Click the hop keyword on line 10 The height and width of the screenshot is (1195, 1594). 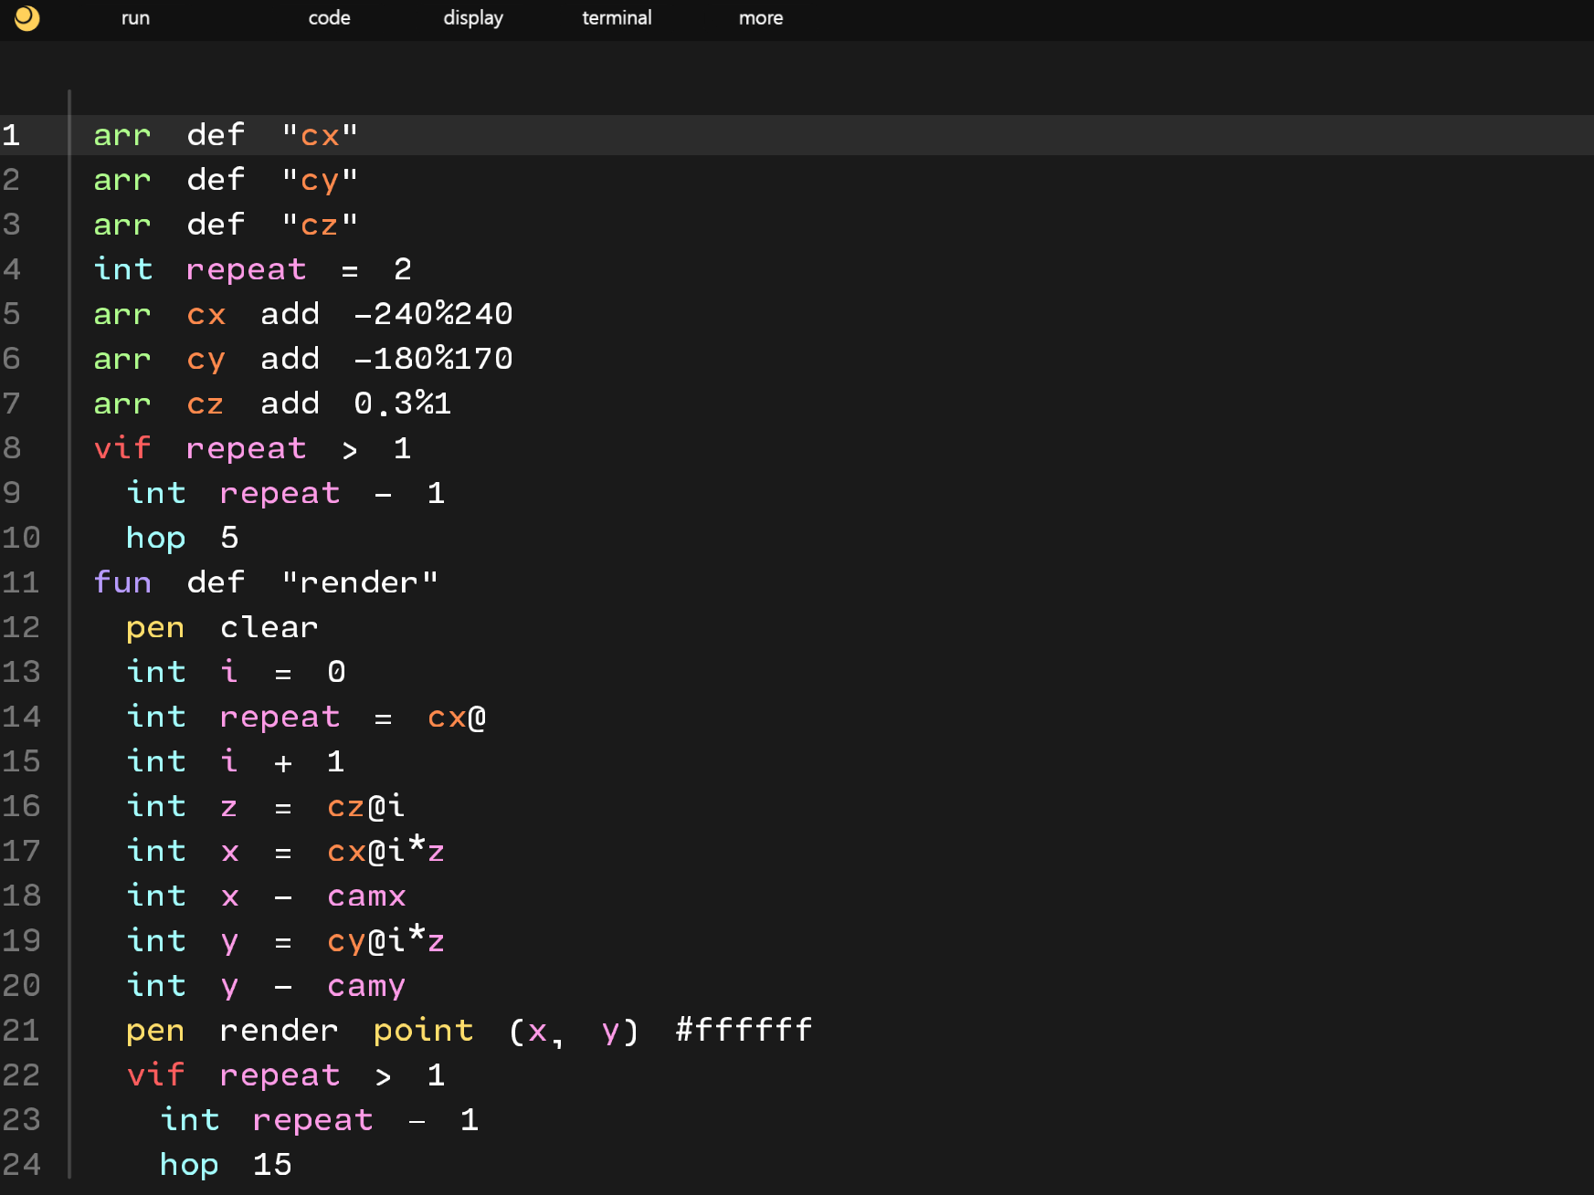(156, 538)
